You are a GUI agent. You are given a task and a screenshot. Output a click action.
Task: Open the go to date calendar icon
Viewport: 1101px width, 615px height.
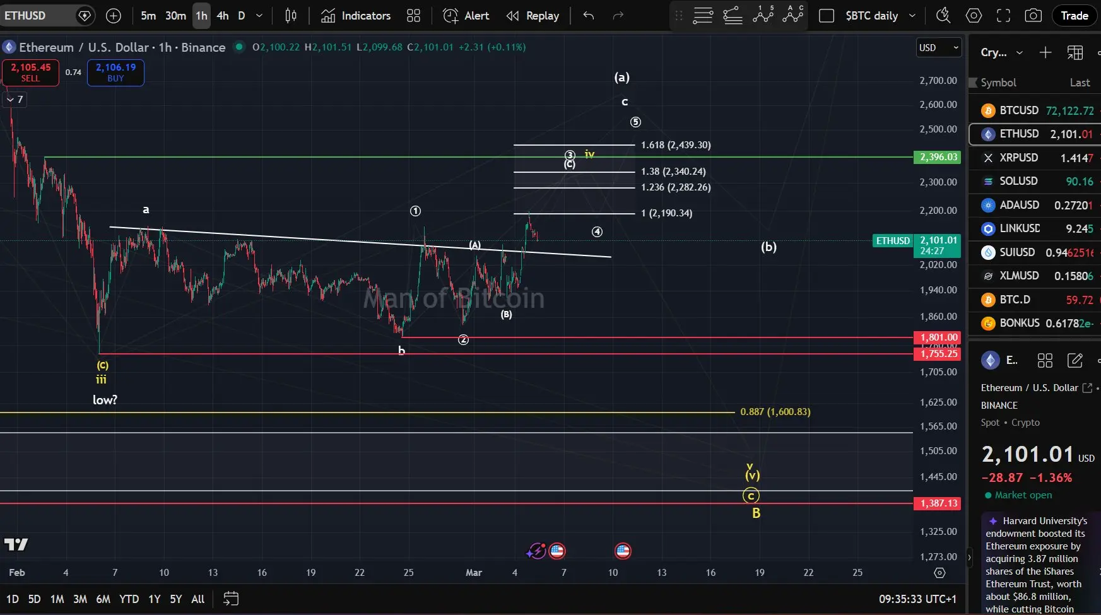231,599
